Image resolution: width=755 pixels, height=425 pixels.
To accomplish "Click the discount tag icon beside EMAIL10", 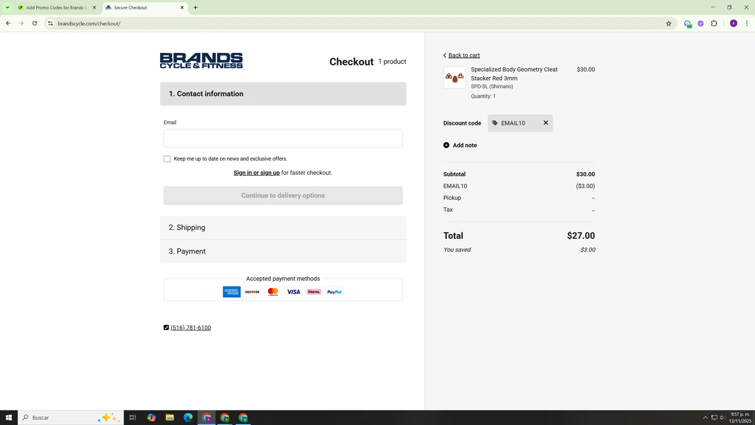I will [x=495, y=123].
